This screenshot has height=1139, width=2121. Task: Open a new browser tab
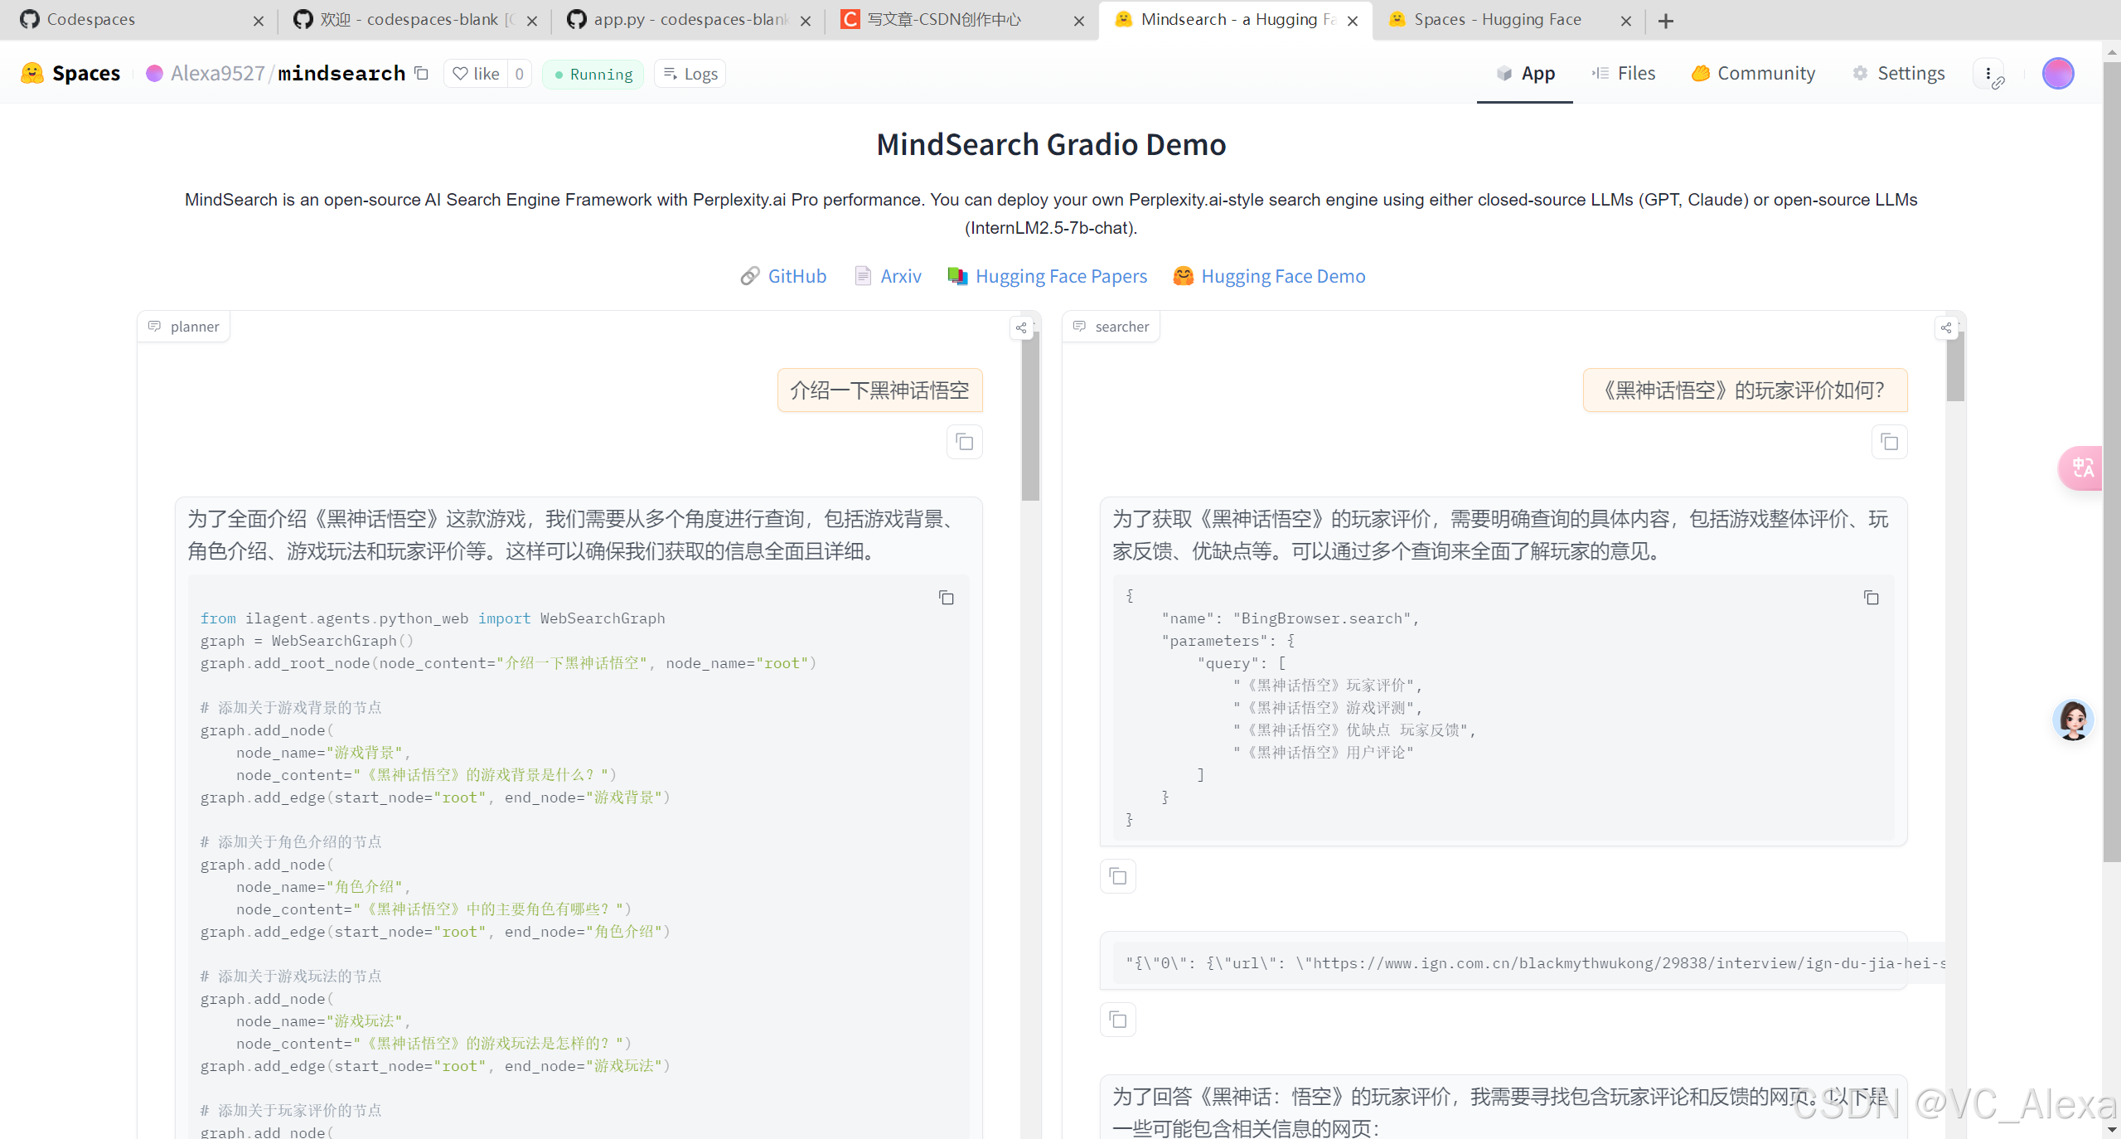[x=1666, y=21]
